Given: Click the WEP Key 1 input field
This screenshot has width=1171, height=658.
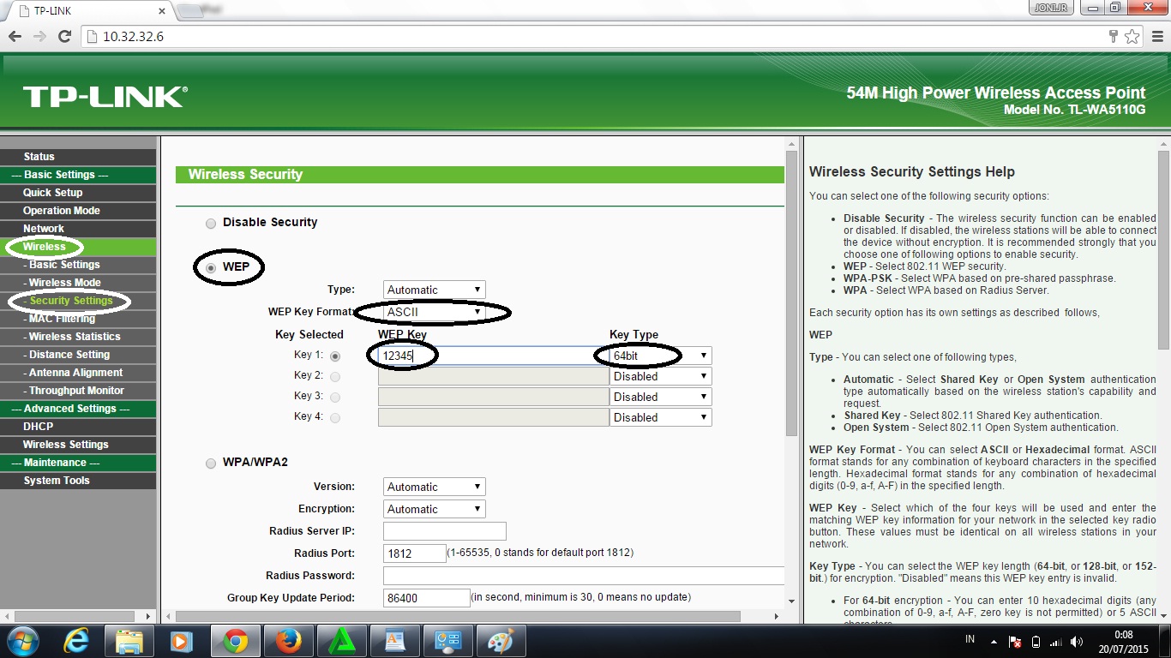Looking at the screenshot, I should point(493,356).
